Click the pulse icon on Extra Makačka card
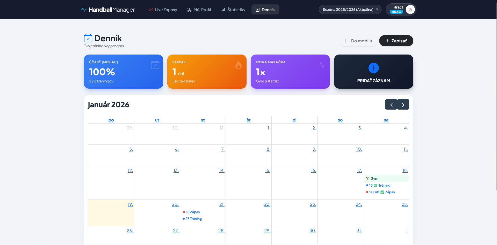Screen dimensions: 497x245 pos(322,65)
